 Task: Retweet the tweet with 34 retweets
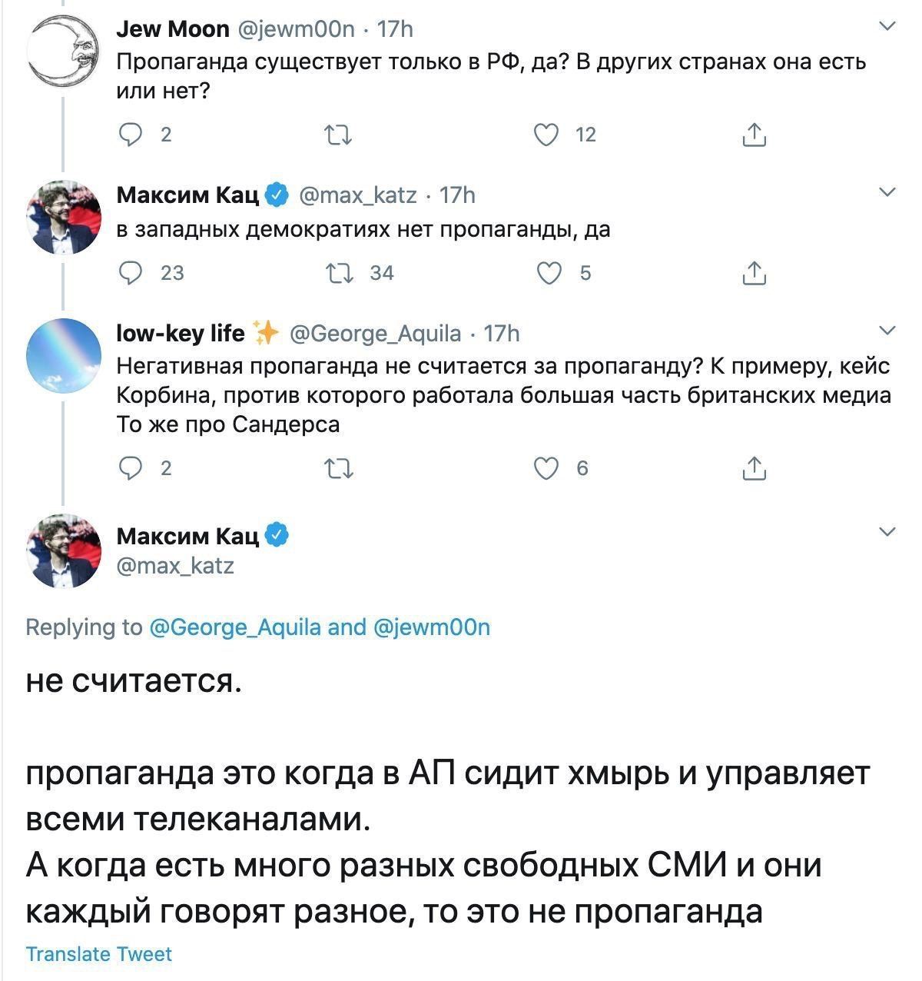(x=339, y=273)
